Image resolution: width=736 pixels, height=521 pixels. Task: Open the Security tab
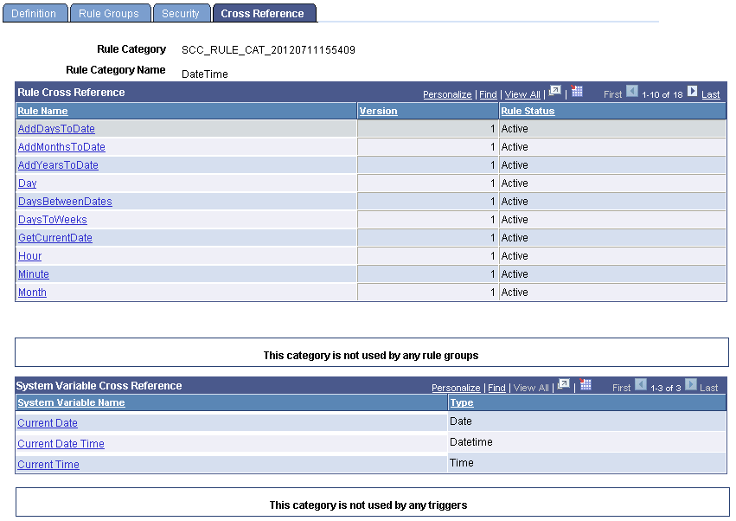click(182, 12)
